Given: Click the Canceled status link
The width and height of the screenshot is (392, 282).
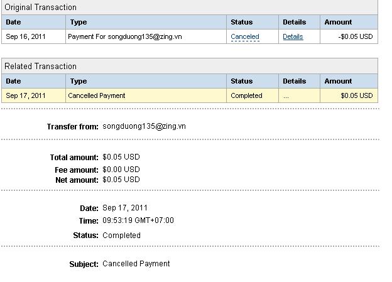Looking at the screenshot, I should (245, 36).
